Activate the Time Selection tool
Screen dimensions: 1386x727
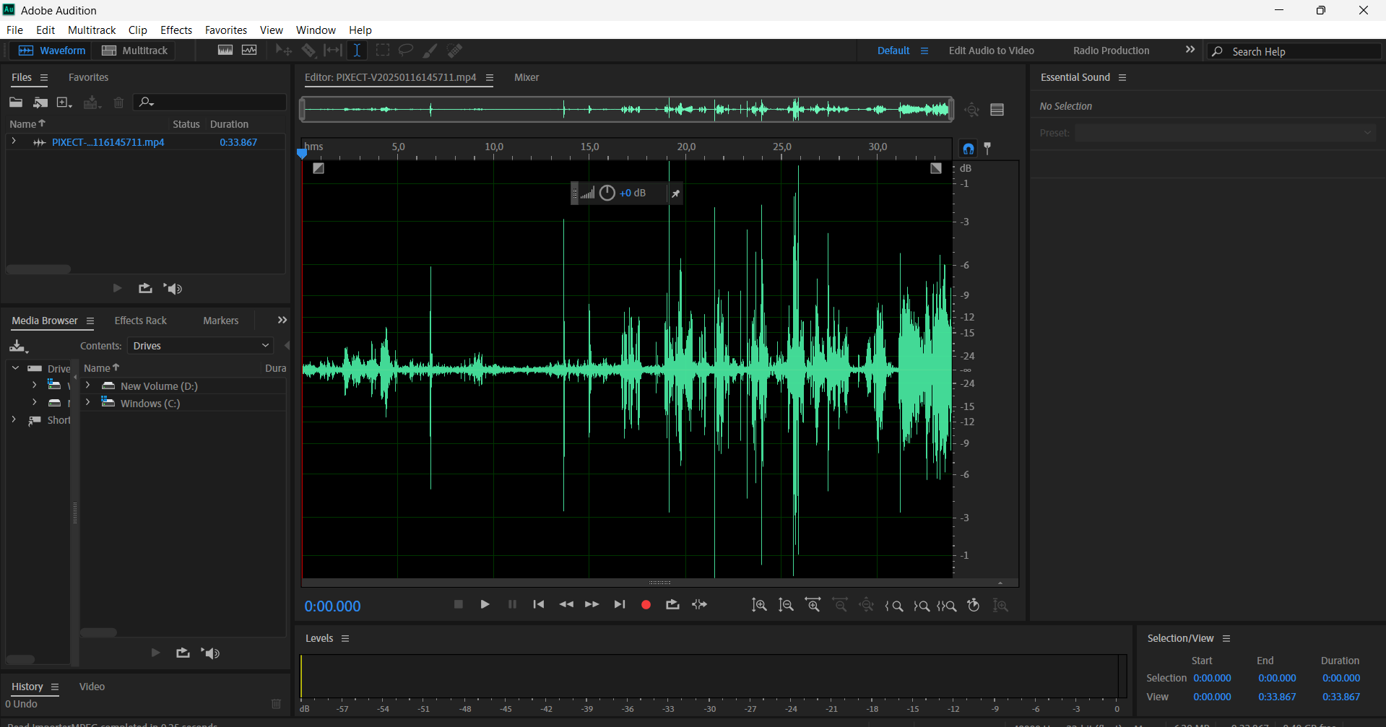(x=358, y=50)
